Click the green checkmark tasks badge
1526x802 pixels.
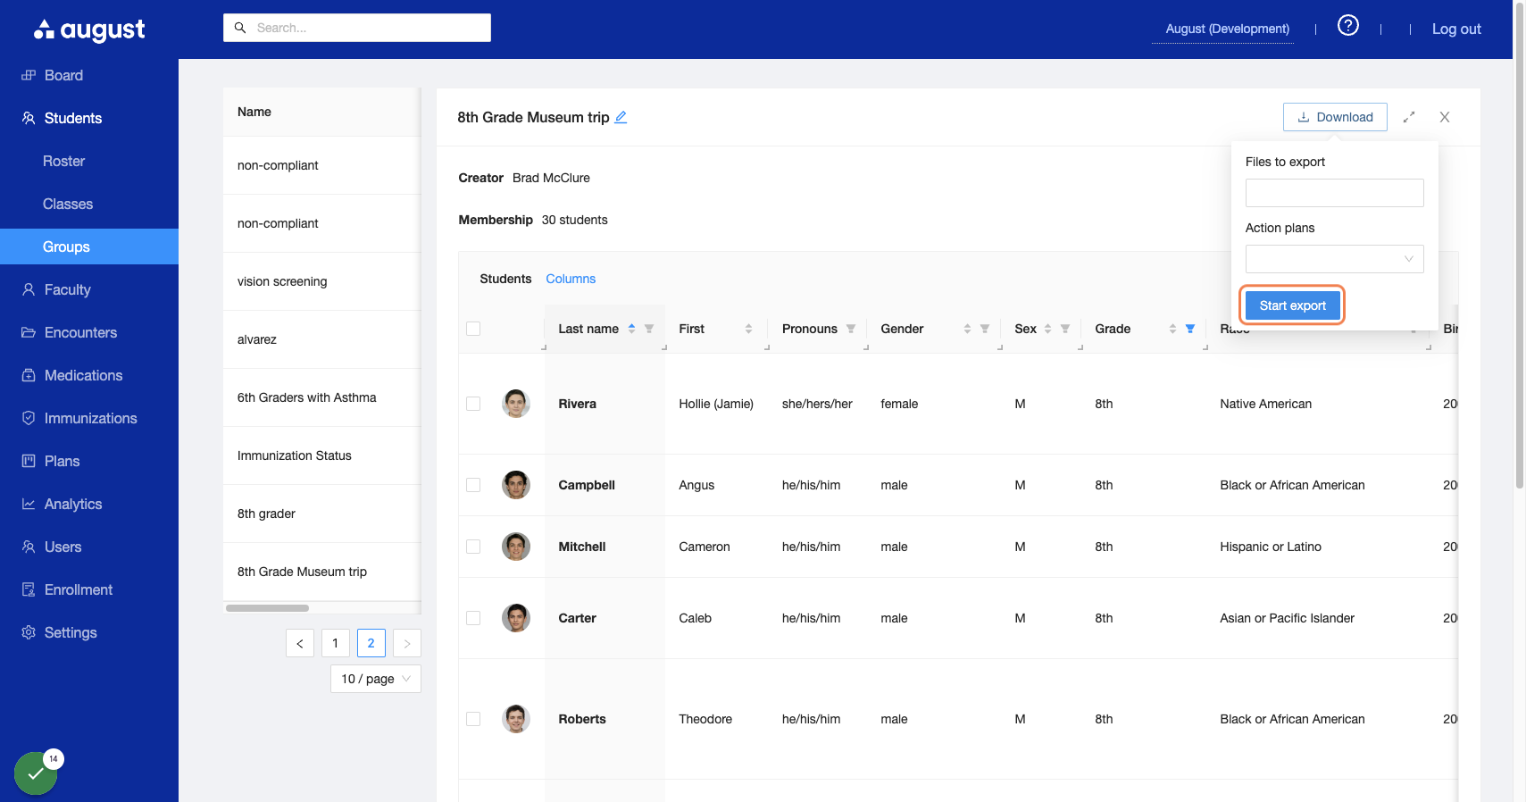tap(36, 773)
